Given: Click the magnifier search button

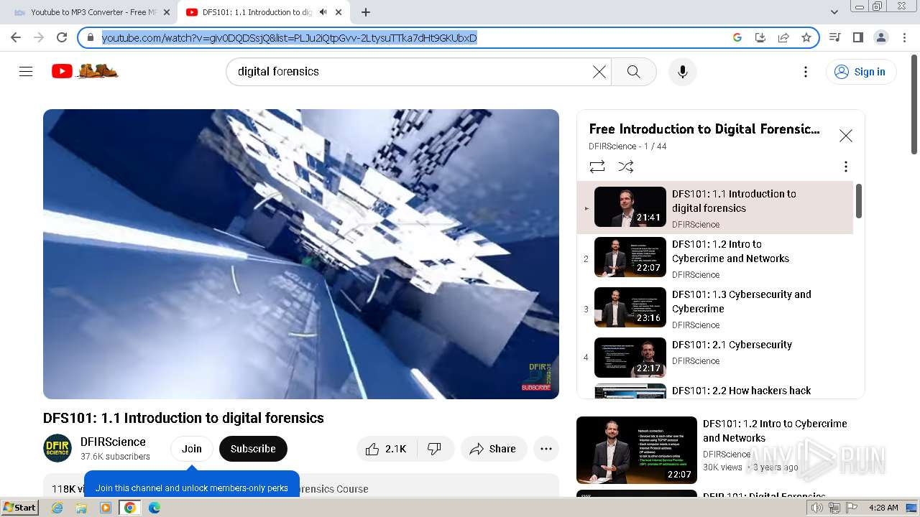Looking at the screenshot, I should [x=633, y=72].
